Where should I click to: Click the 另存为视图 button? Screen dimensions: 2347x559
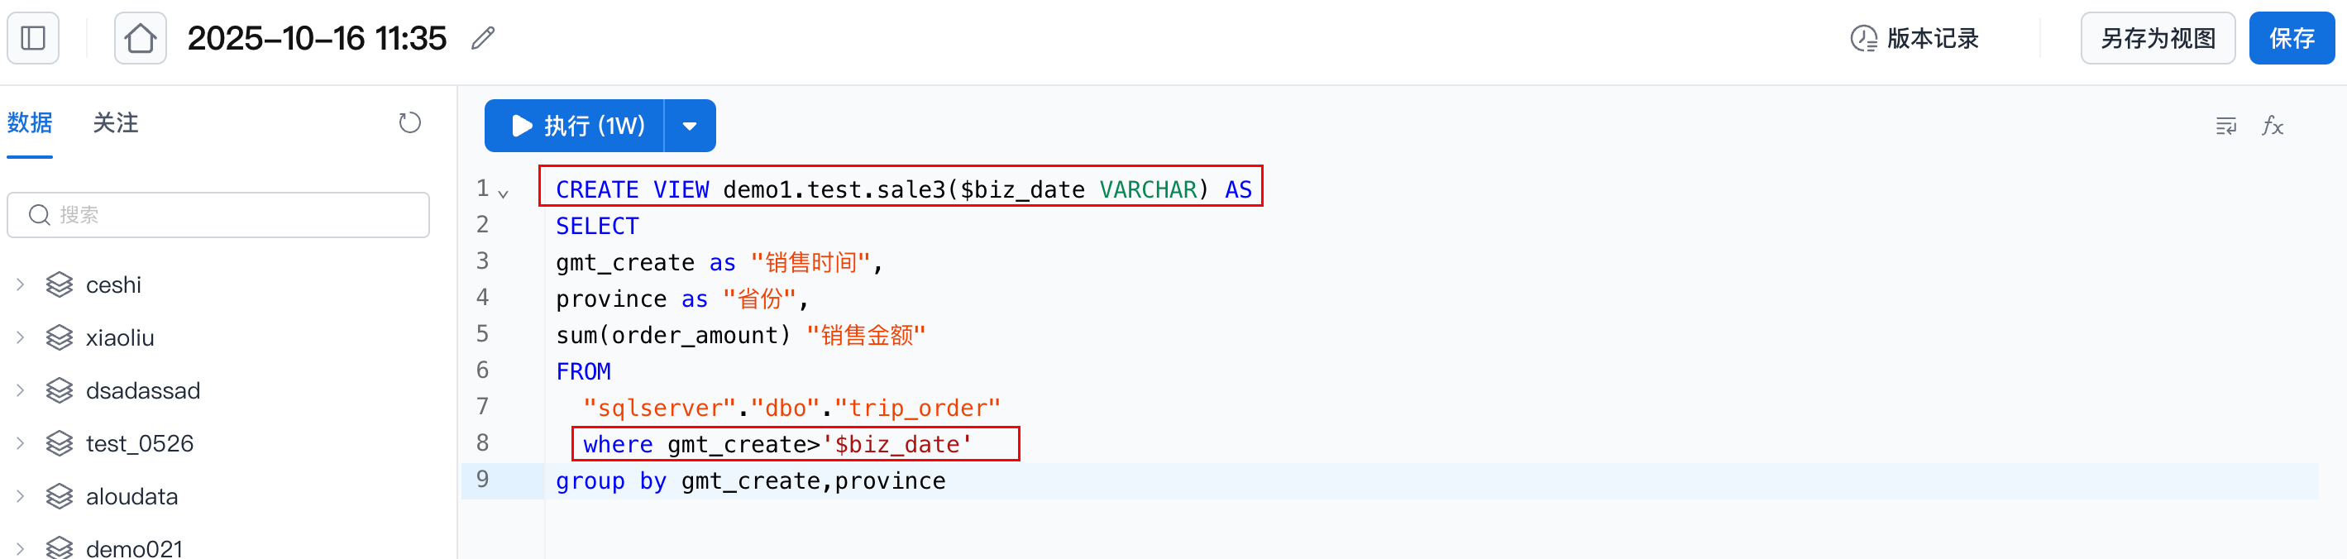pos(2157,38)
